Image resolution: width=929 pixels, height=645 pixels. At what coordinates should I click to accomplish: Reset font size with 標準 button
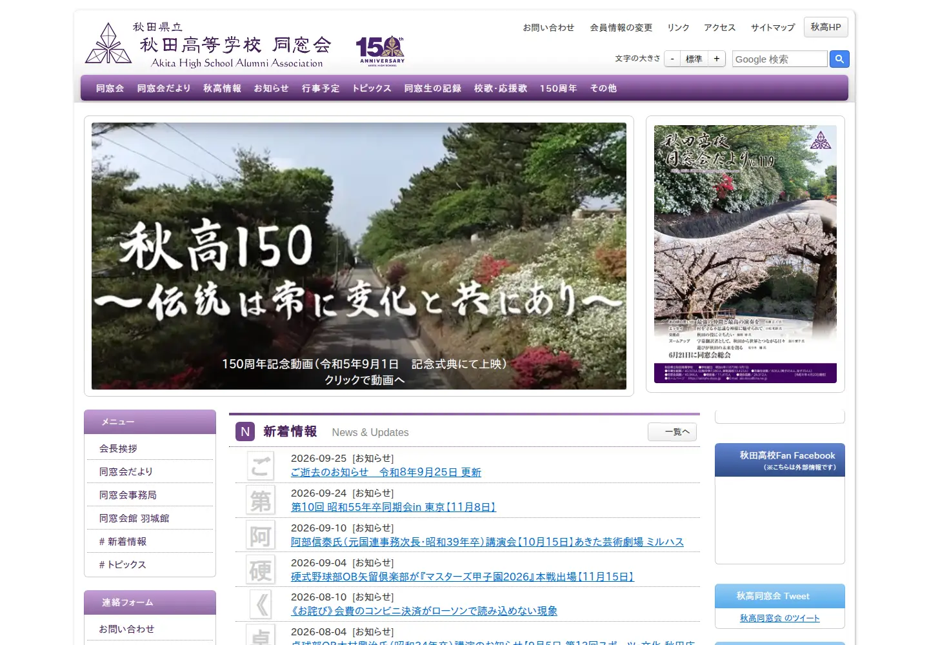tap(694, 59)
